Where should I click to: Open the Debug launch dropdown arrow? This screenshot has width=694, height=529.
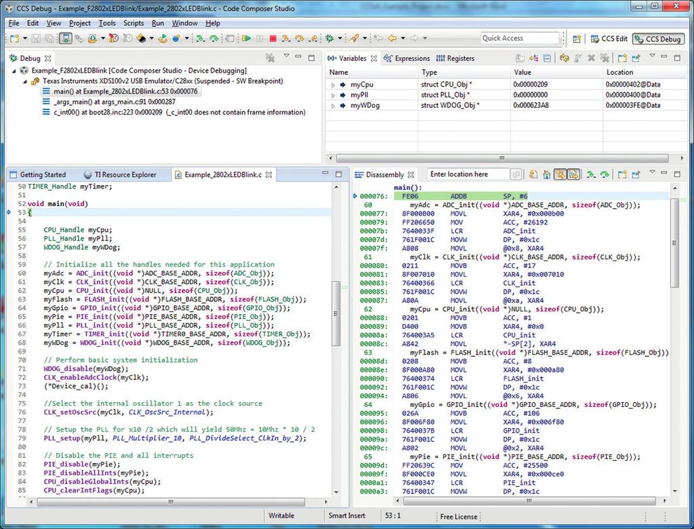click(x=340, y=39)
